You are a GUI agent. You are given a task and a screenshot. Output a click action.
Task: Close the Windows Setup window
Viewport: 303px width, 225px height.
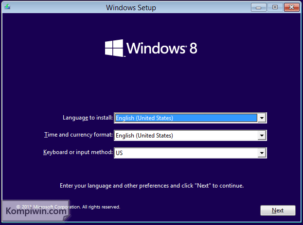[292, 7]
